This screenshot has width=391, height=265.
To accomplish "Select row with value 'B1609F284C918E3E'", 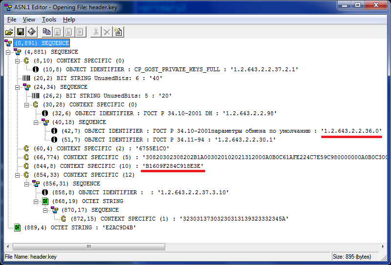I will [x=118, y=166].
